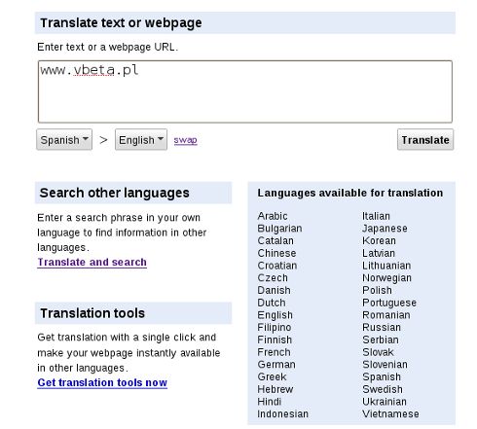
Task: Choose Italian from the languages list
Action: (376, 216)
